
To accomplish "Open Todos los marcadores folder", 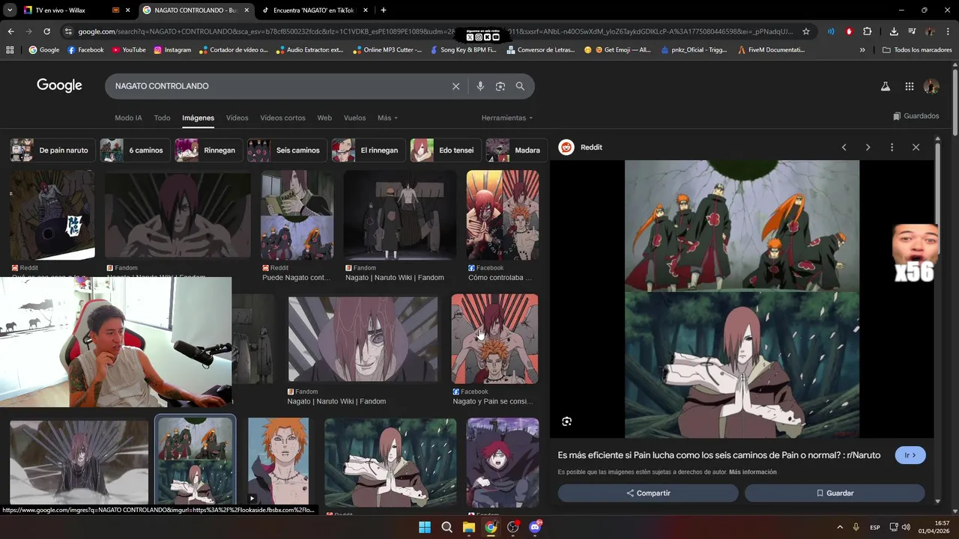I will (917, 50).
